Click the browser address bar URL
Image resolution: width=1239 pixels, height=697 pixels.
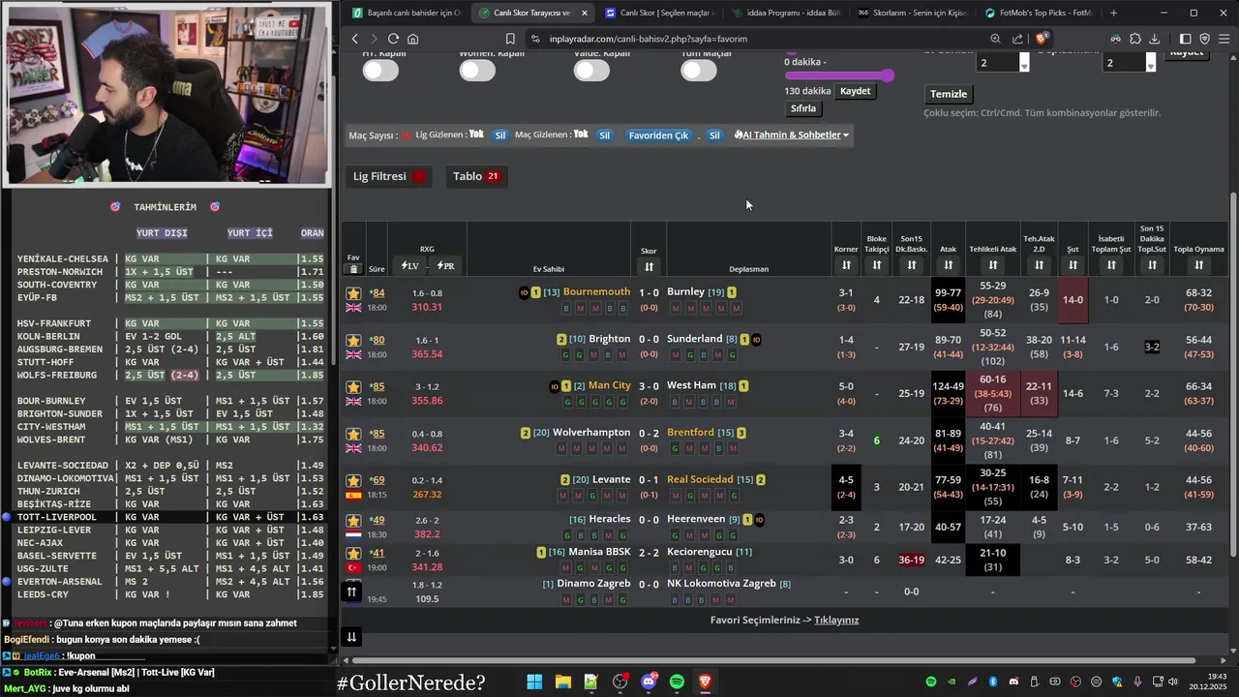tap(648, 39)
